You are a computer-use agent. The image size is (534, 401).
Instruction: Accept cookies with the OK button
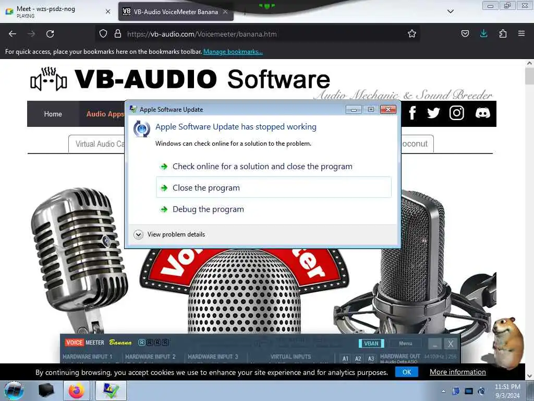pos(407,372)
